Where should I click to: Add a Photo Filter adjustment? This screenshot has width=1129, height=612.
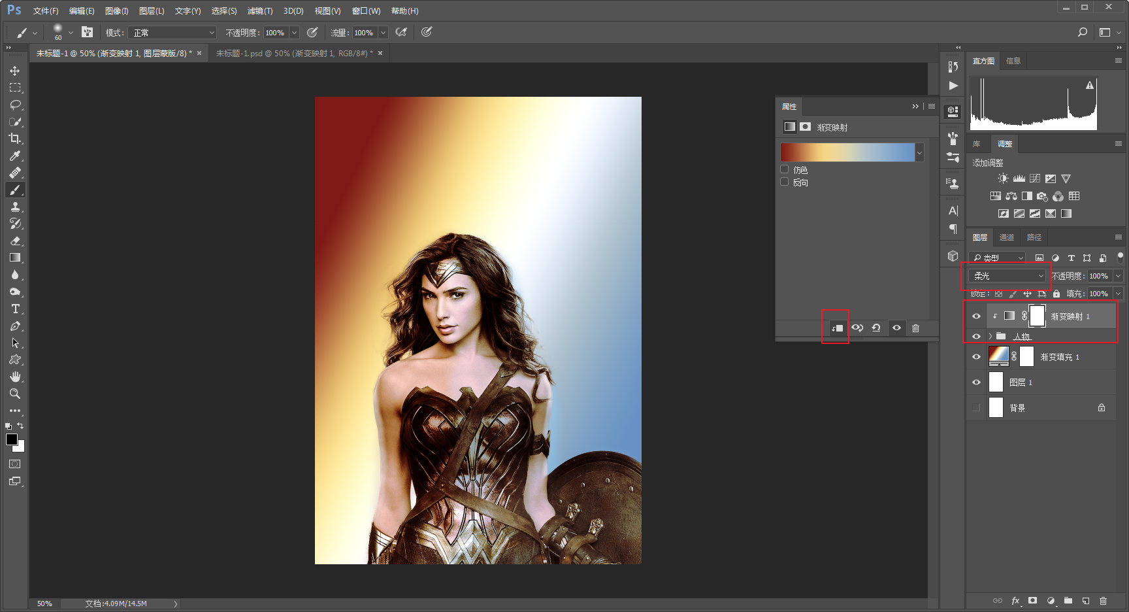coord(1042,196)
